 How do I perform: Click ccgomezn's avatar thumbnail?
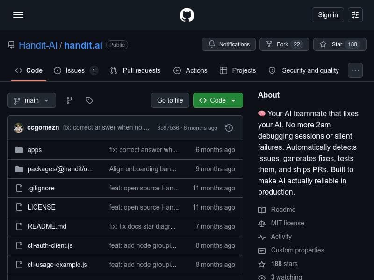pyautogui.click(x=19, y=127)
